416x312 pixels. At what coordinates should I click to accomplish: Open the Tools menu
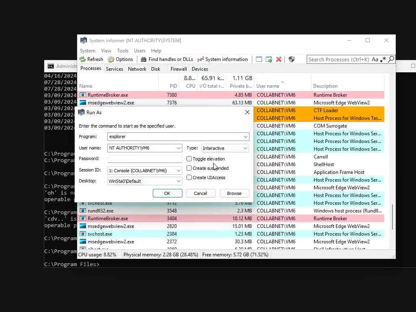123,51
